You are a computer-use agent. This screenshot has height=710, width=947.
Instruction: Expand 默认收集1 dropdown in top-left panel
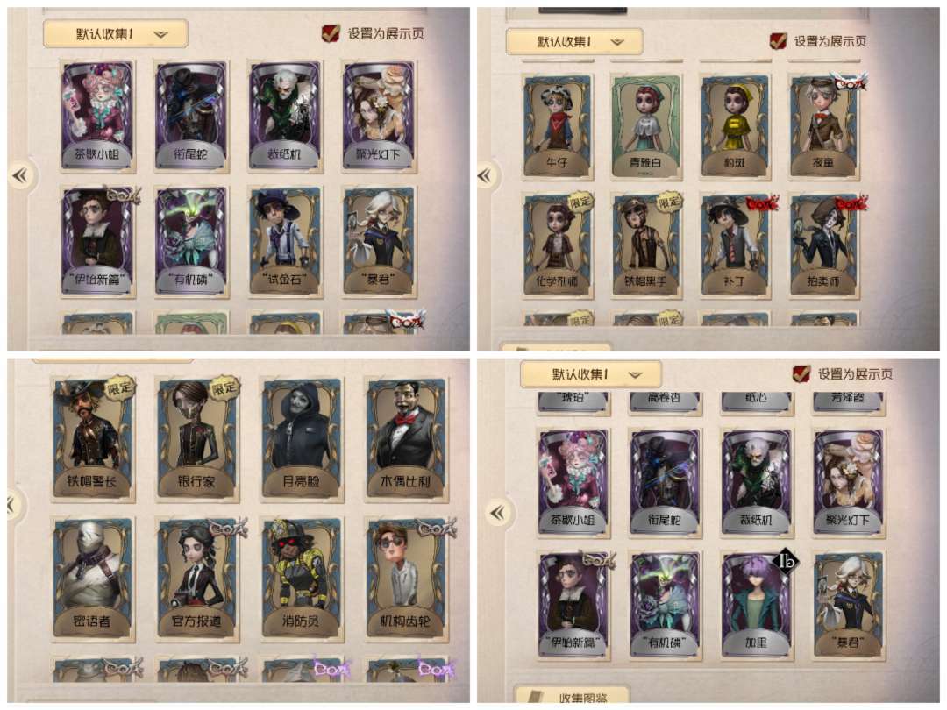pyautogui.click(x=116, y=34)
